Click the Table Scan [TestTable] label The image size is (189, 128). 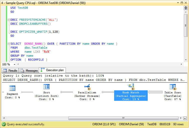[173, 96]
